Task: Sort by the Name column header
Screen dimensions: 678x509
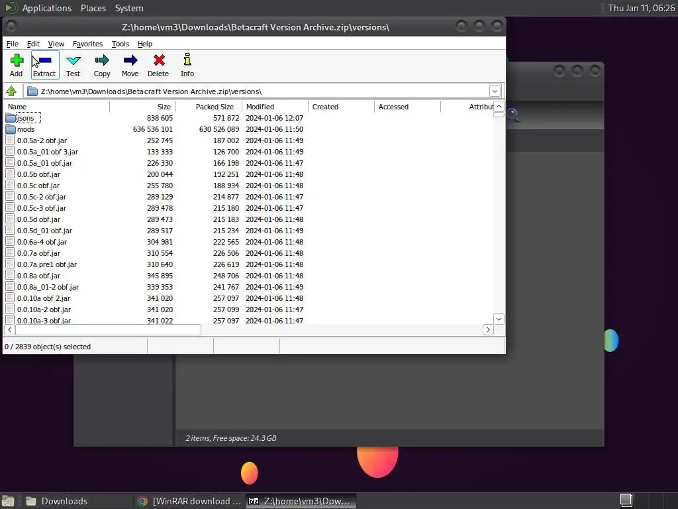Action: pos(57,107)
